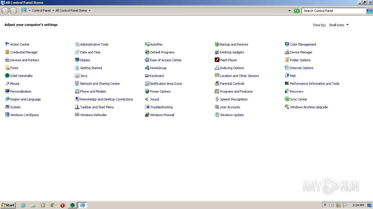Click the Windows Firewall icon

pyautogui.click(x=147, y=115)
